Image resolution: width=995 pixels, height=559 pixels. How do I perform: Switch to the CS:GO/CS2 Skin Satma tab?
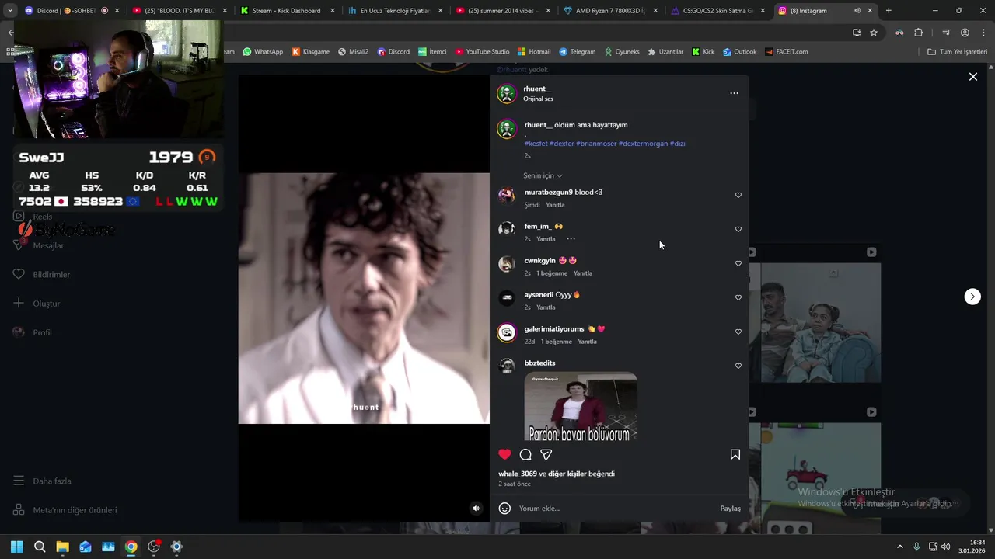[x=717, y=11]
